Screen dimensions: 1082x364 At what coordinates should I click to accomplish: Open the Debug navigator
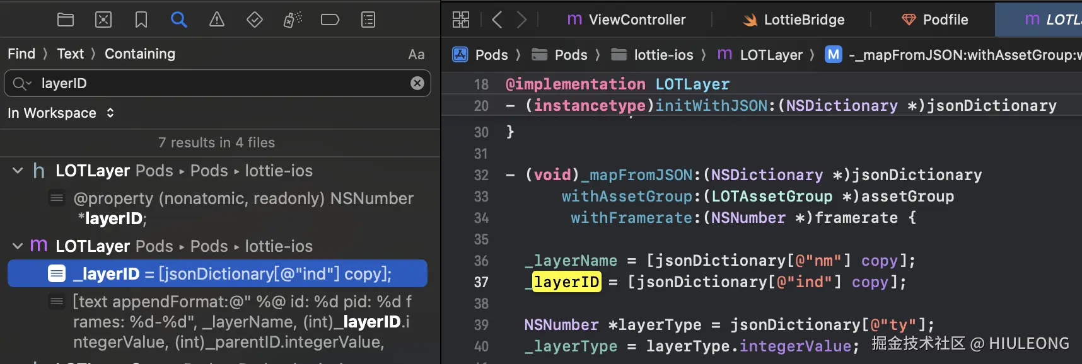click(293, 20)
